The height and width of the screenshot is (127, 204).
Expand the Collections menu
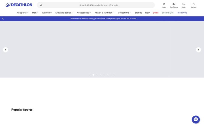click(124, 13)
